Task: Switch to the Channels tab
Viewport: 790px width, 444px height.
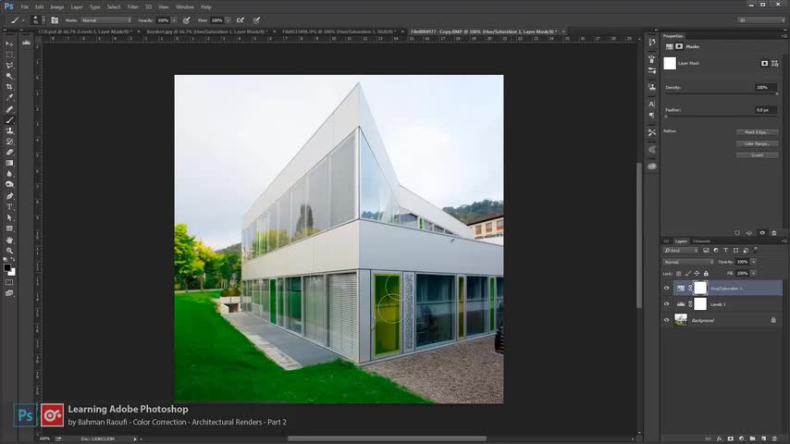Action: click(x=701, y=241)
